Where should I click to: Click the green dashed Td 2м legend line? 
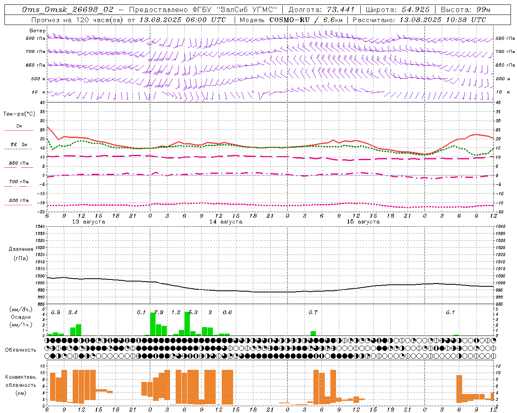tap(18, 149)
